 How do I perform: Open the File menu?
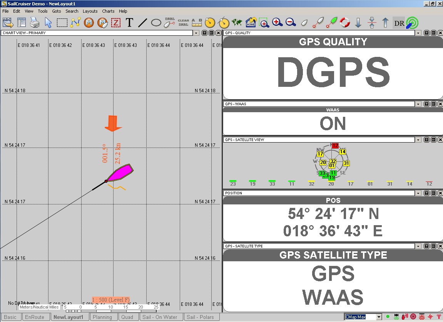[5, 11]
